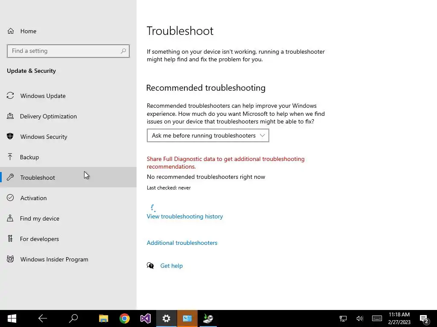Click the For developers tools icon
The width and height of the screenshot is (437, 327).
[x=10, y=238]
